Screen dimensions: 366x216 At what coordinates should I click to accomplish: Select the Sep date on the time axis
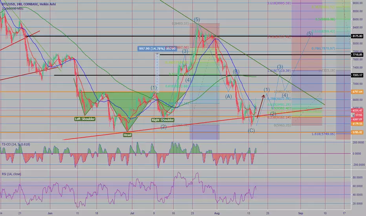[x=300, y=213]
